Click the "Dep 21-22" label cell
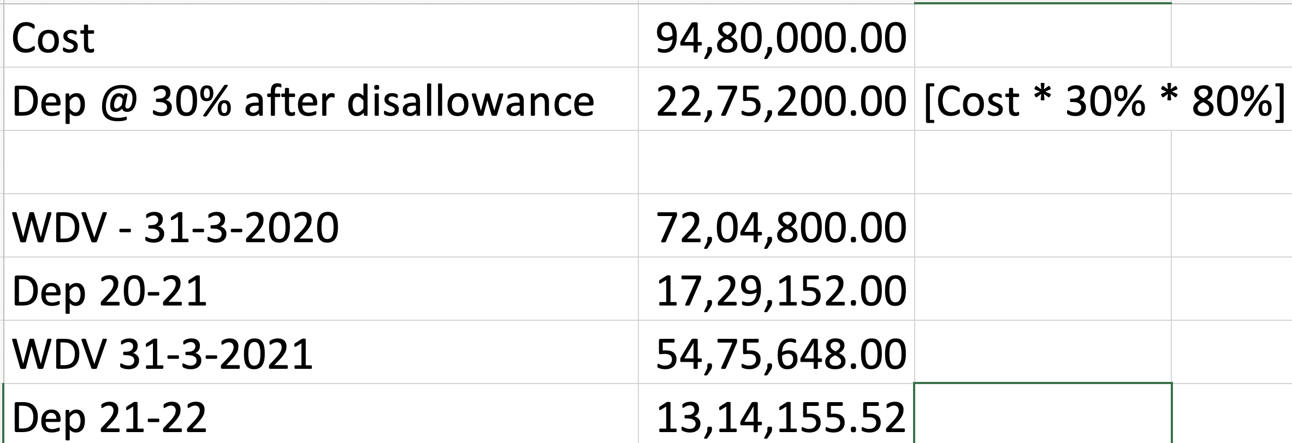The height and width of the screenshot is (443, 1292). [321, 416]
